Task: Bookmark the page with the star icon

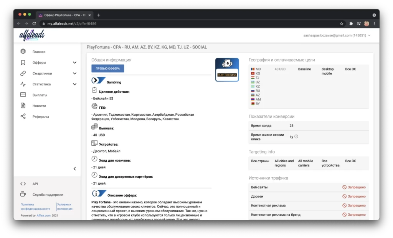Action: (341, 23)
